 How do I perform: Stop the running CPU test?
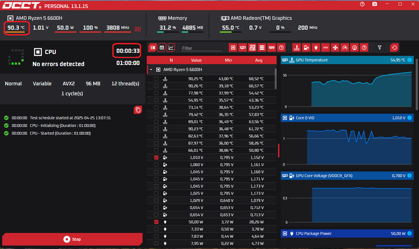[x=73, y=239]
